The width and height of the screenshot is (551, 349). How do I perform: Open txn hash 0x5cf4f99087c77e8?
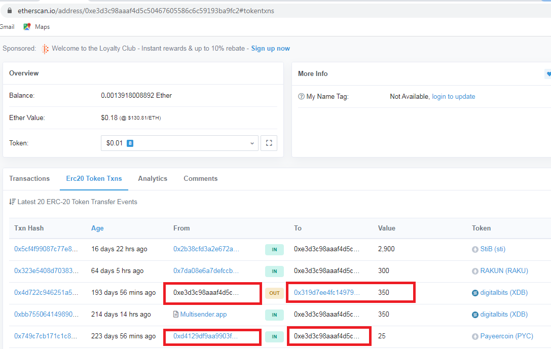46,249
